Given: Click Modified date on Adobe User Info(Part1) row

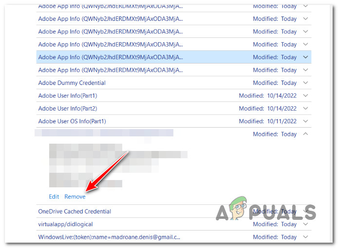Looking at the screenshot, I should (268, 96).
